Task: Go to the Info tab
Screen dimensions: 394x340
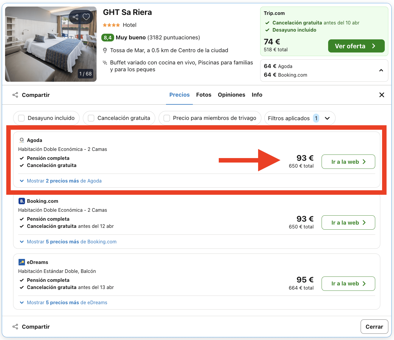Action: click(257, 95)
